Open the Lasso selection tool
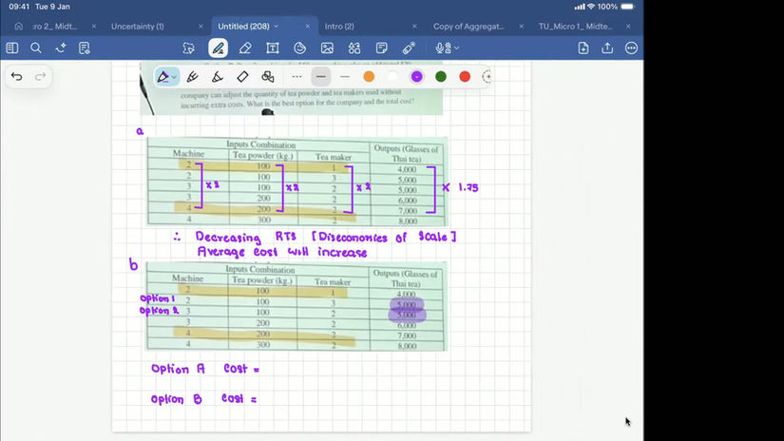 [188, 48]
